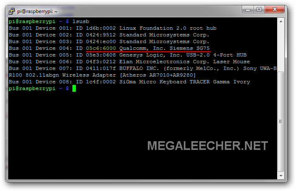Click the vertical scrollbar thumb grip

tap(281, 121)
